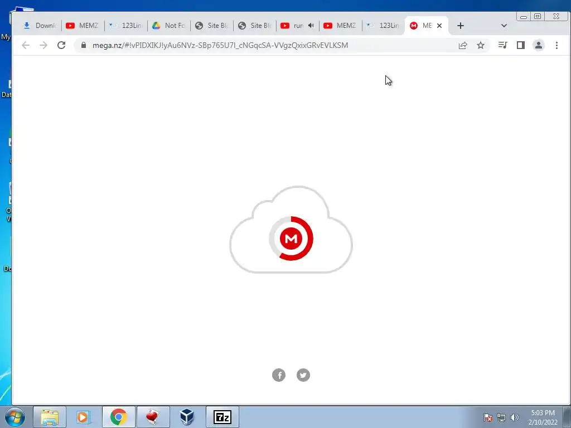Click the browser back arrow
The height and width of the screenshot is (428, 571).
point(26,45)
